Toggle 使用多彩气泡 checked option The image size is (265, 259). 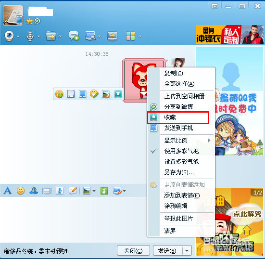click(x=181, y=151)
